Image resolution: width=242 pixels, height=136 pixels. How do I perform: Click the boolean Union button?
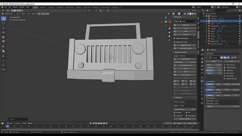pyautogui.click(x=185, y=28)
